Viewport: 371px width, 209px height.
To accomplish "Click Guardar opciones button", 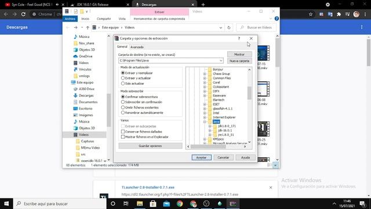I will point(150,146).
